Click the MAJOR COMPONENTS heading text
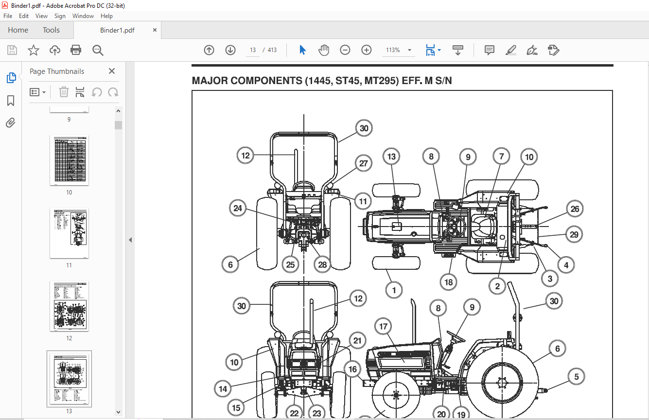Screen dimensions: 649x420 click(x=322, y=81)
